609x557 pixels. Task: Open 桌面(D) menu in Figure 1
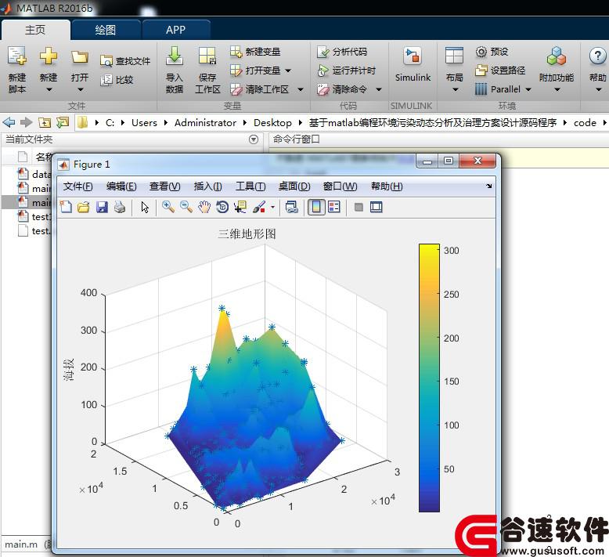click(x=294, y=186)
